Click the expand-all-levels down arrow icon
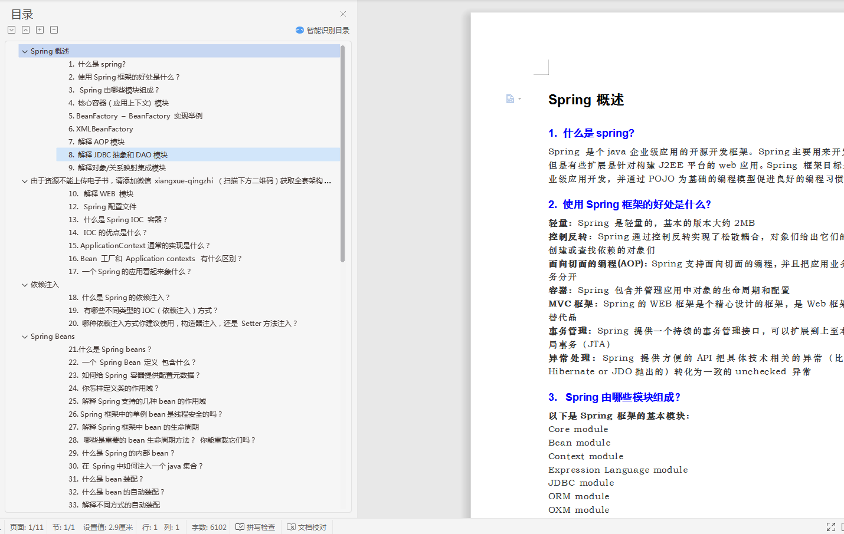Image resolution: width=844 pixels, height=534 pixels. point(11,29)
